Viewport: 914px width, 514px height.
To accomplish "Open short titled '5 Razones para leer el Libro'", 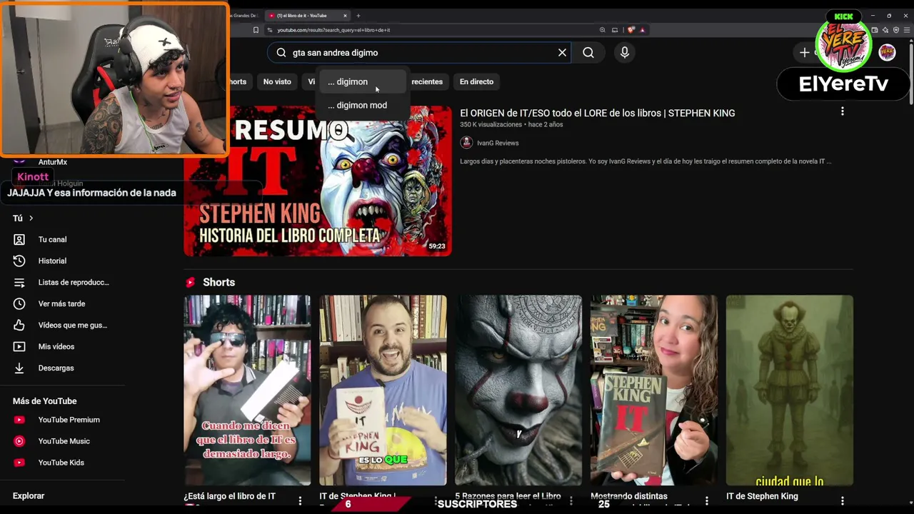I will [x=508, y=496].
